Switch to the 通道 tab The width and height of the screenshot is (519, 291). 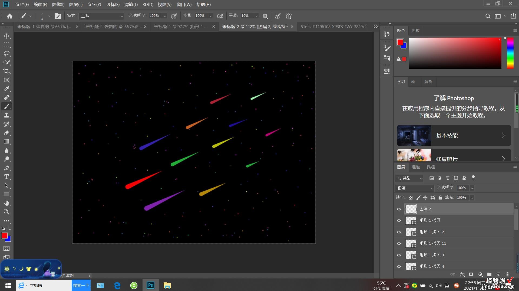416,167
